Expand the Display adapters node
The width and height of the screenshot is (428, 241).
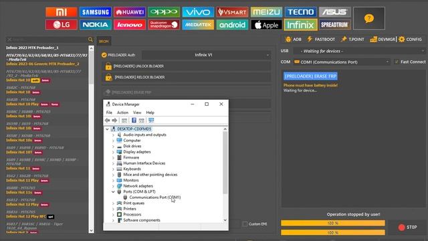pyautogui.click(x=113, y=152)
